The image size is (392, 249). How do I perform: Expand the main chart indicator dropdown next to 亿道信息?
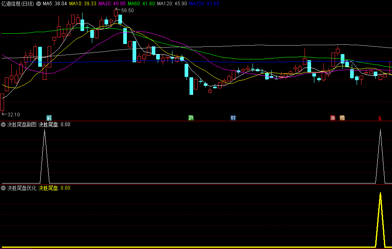coord(39,4)
